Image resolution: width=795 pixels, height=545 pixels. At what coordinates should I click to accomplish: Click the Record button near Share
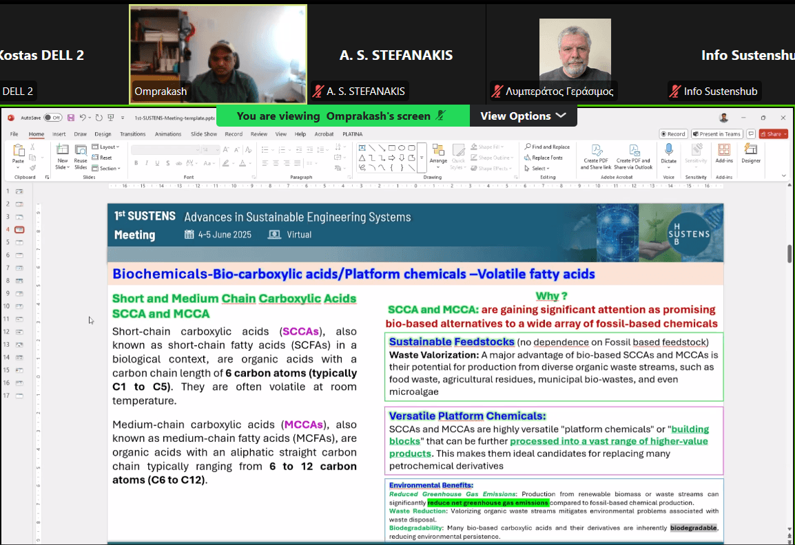tap(673, 134)
